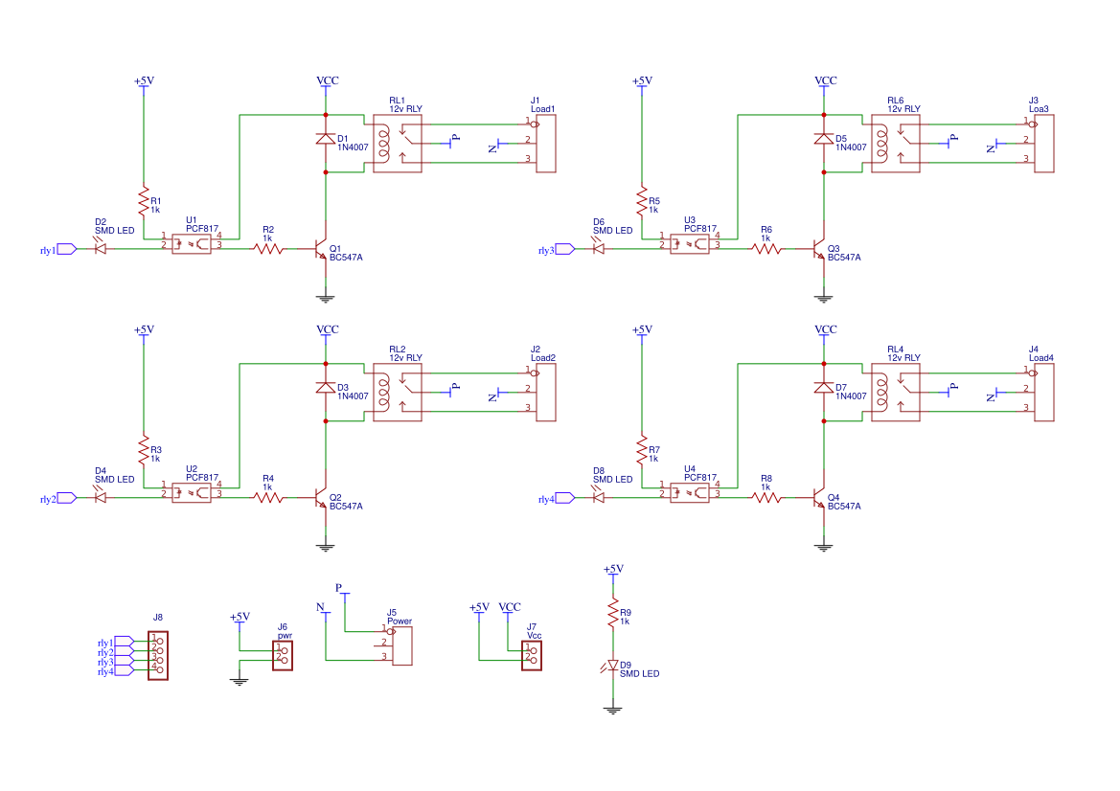This screenshot has width=1120, height=791.
Task: Click the D1 1N4007 diode symbol
Action: [x=326, y=139]
